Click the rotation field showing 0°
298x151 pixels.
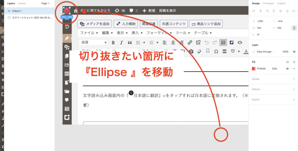(x=258, y=35)
